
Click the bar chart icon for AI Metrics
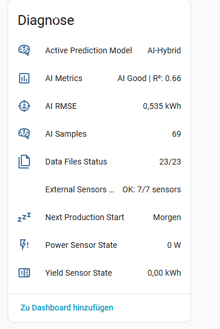click(x=24, y=78)
